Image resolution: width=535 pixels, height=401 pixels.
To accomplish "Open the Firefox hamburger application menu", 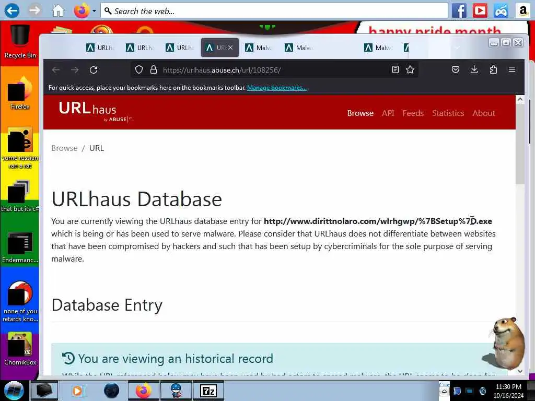I will point(512,69).
